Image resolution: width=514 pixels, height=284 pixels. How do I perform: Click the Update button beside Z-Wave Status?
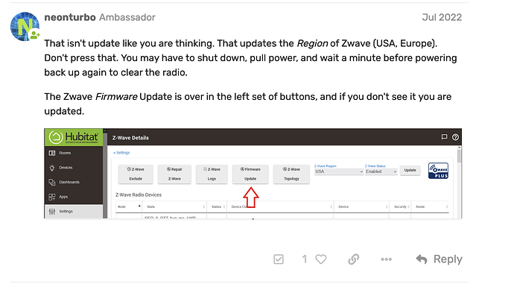point(410,170)
